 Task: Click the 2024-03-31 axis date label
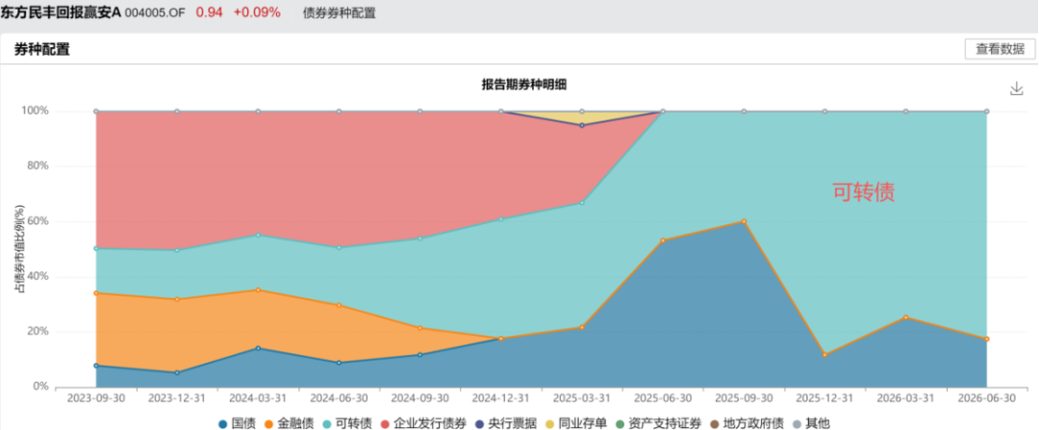(259, 398)
